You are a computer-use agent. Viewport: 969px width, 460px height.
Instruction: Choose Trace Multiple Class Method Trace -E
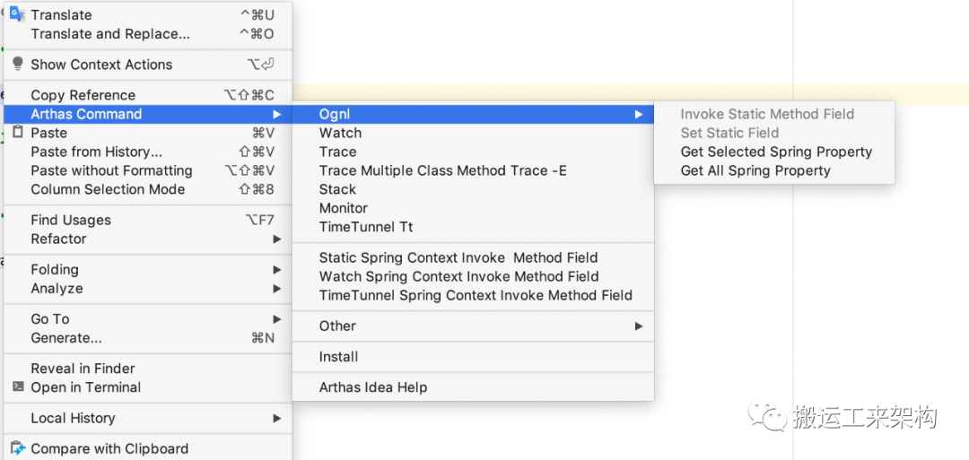click(x=442, y=170)
